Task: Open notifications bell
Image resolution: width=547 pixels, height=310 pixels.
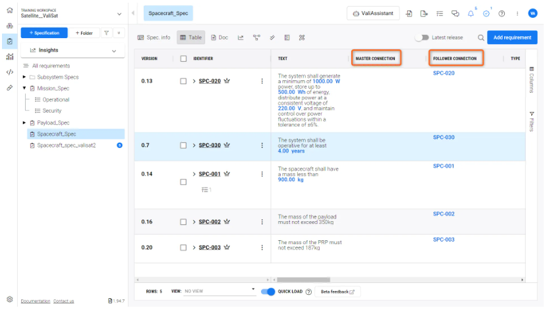Action: pyautogui.click(x=471, y=14)
